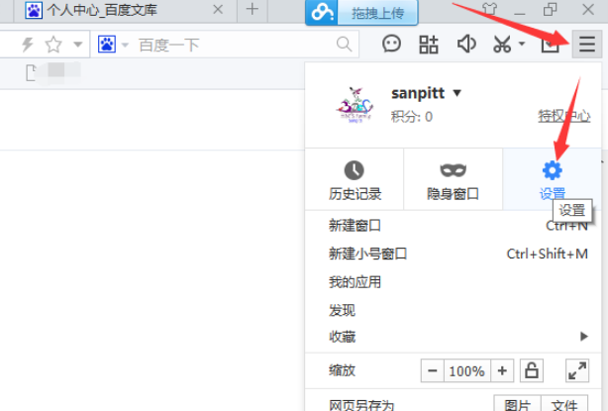Enter fullscreen with the expand arrows icon
The height and width of the screenshot is (411, 608).
tap(576, 371)
